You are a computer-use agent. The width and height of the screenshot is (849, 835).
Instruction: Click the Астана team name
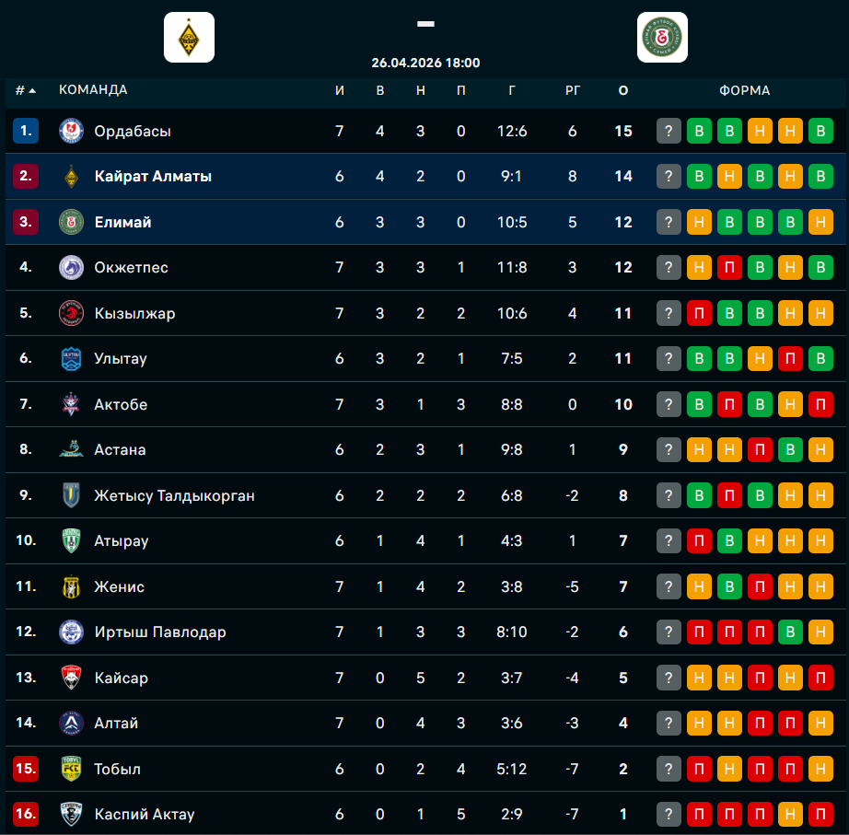tap(120, 450)
